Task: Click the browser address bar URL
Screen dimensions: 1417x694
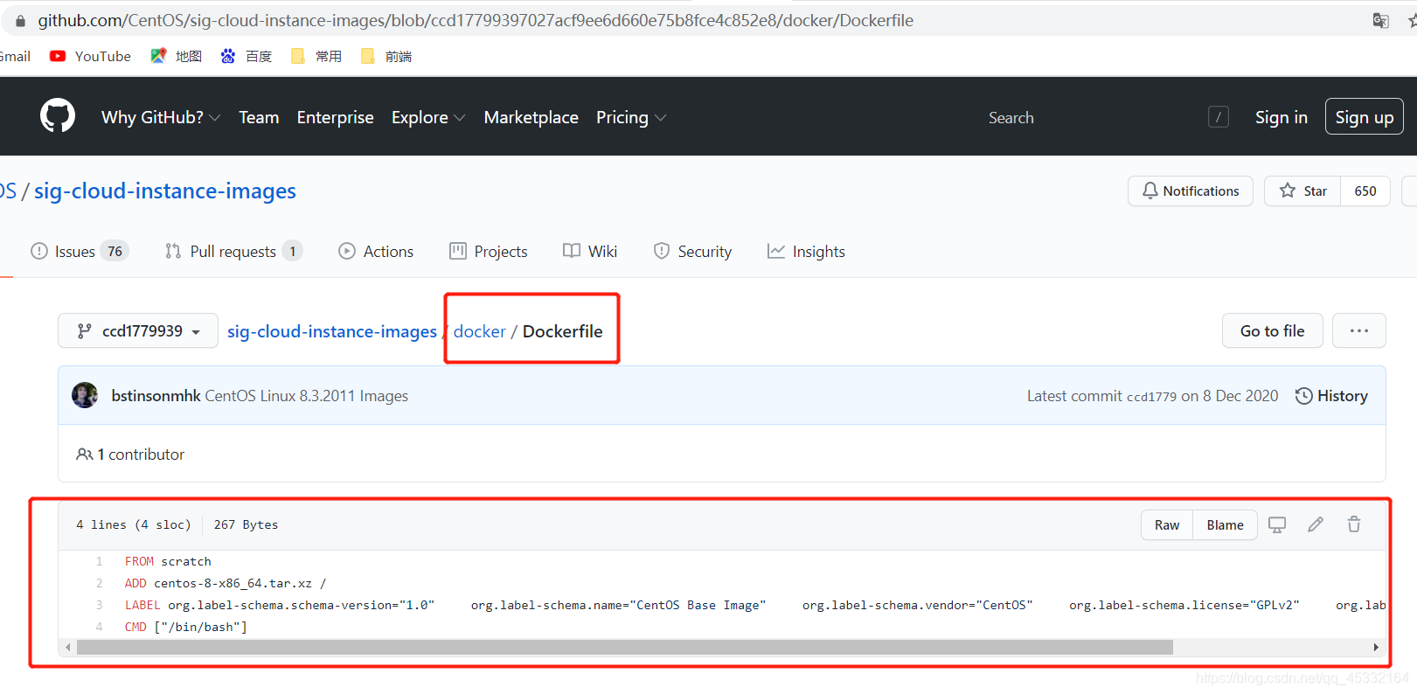Action: tap(476, 20)
